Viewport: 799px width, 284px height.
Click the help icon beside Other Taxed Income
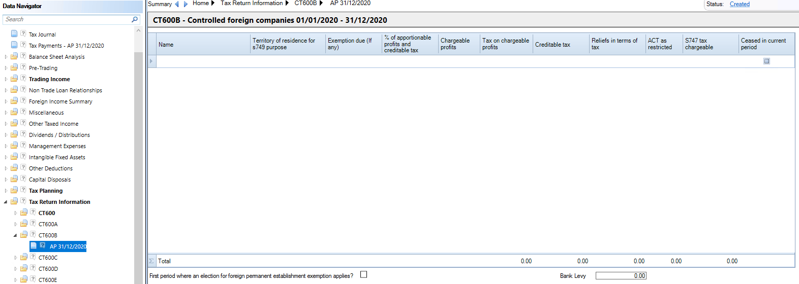point(23,123)
